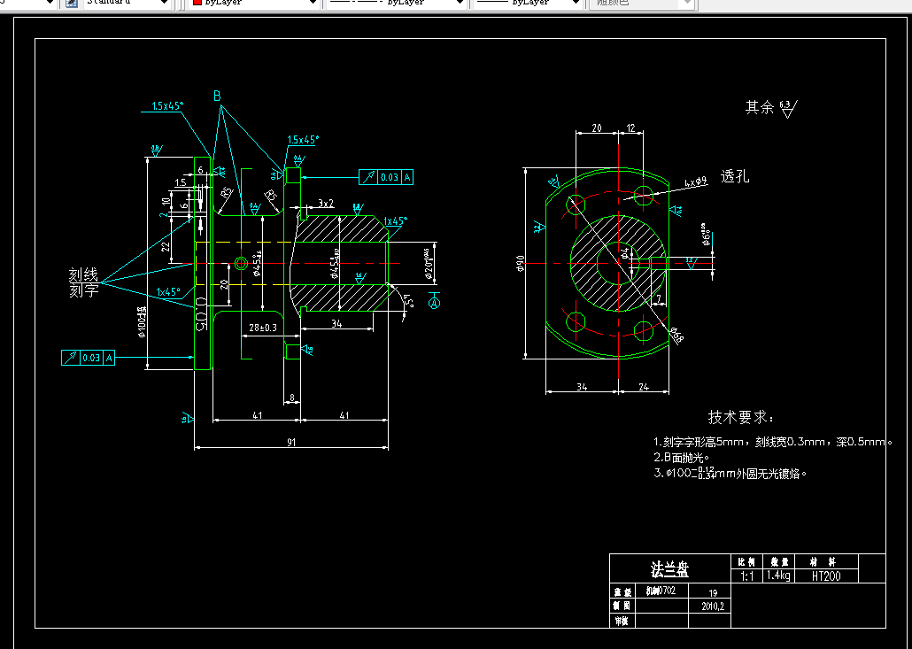Select the circled datum A symbol
This screenshot has height=649, width=912.
coord(434,303)
